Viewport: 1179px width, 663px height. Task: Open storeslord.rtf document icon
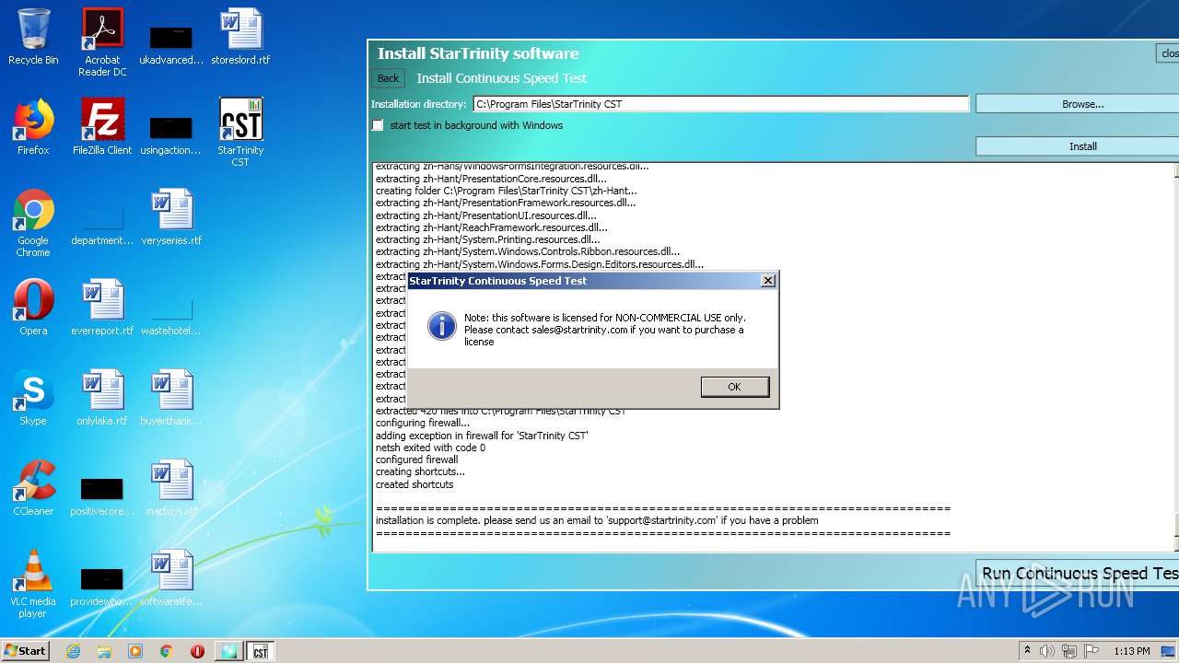[x=240, y=37]
